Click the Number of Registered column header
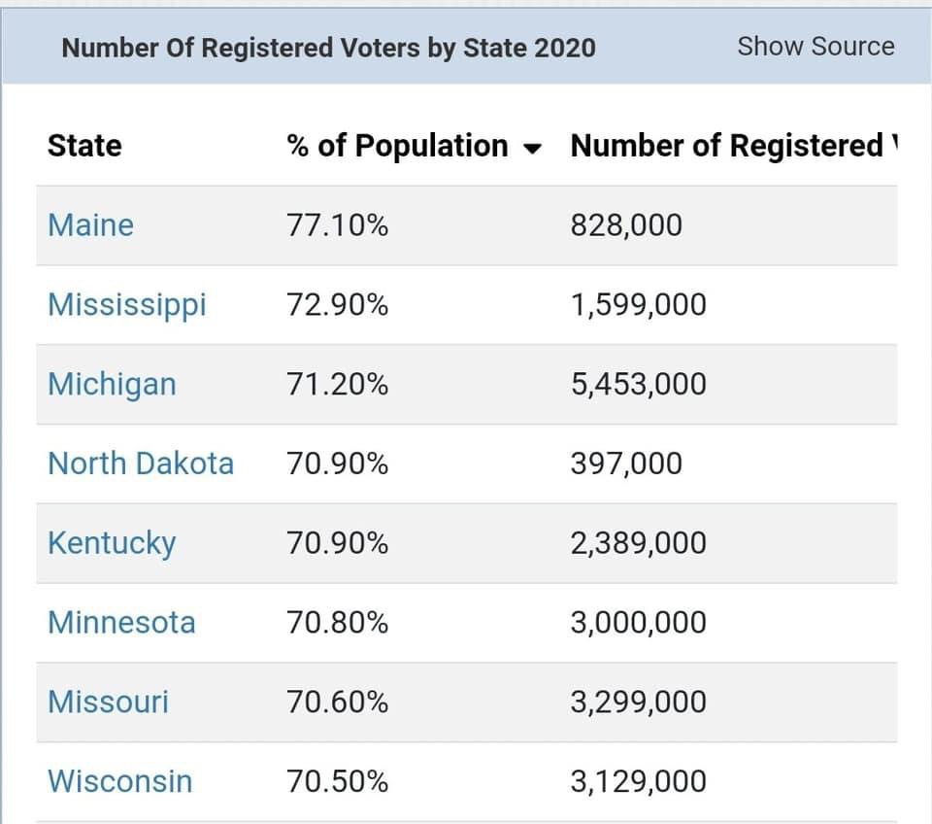932x824 pixels. point(728,146)
